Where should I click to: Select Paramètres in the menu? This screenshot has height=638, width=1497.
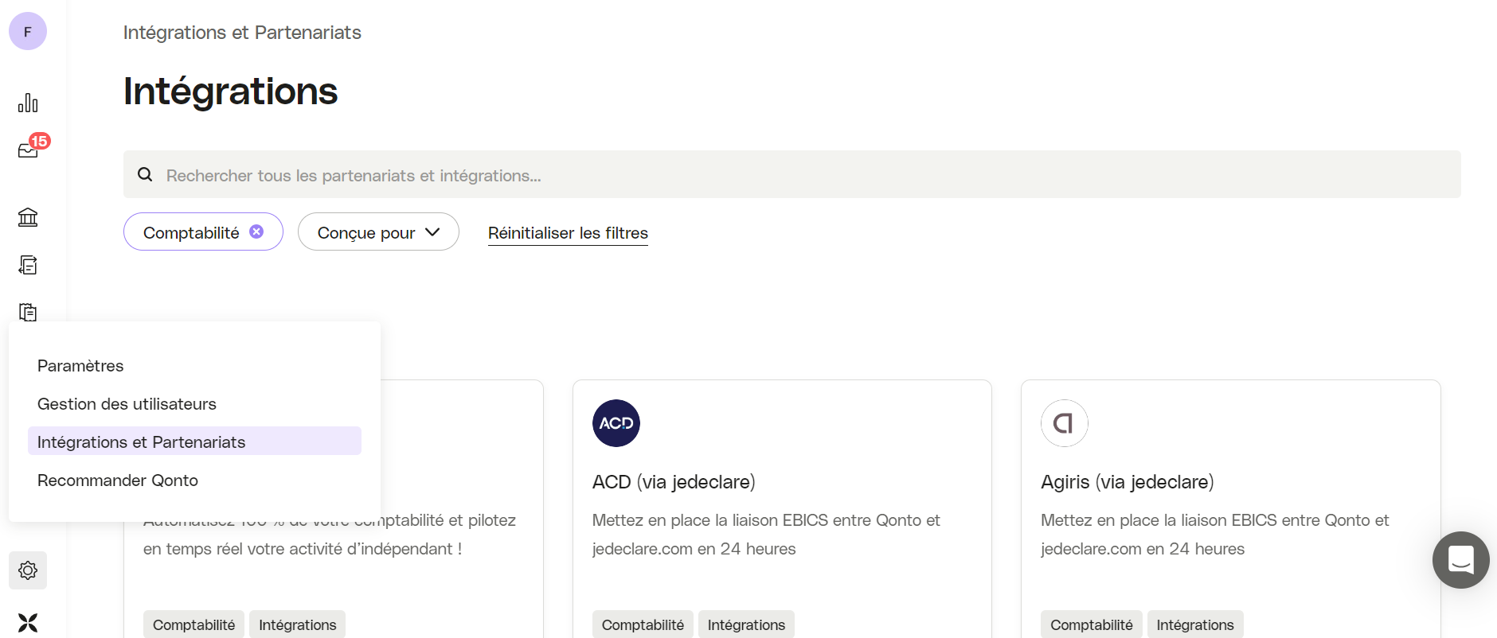click(194, 366)
